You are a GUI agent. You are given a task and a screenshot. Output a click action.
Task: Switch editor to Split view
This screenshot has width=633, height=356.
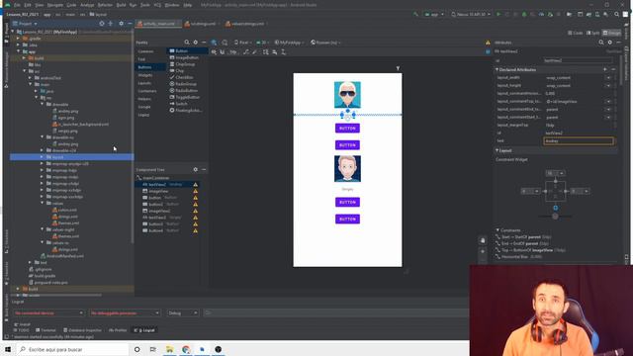593,33
